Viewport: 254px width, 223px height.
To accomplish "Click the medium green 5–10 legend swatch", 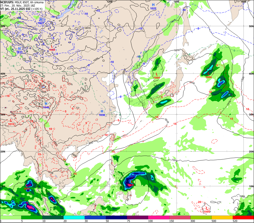I will (x=32, y=217).
